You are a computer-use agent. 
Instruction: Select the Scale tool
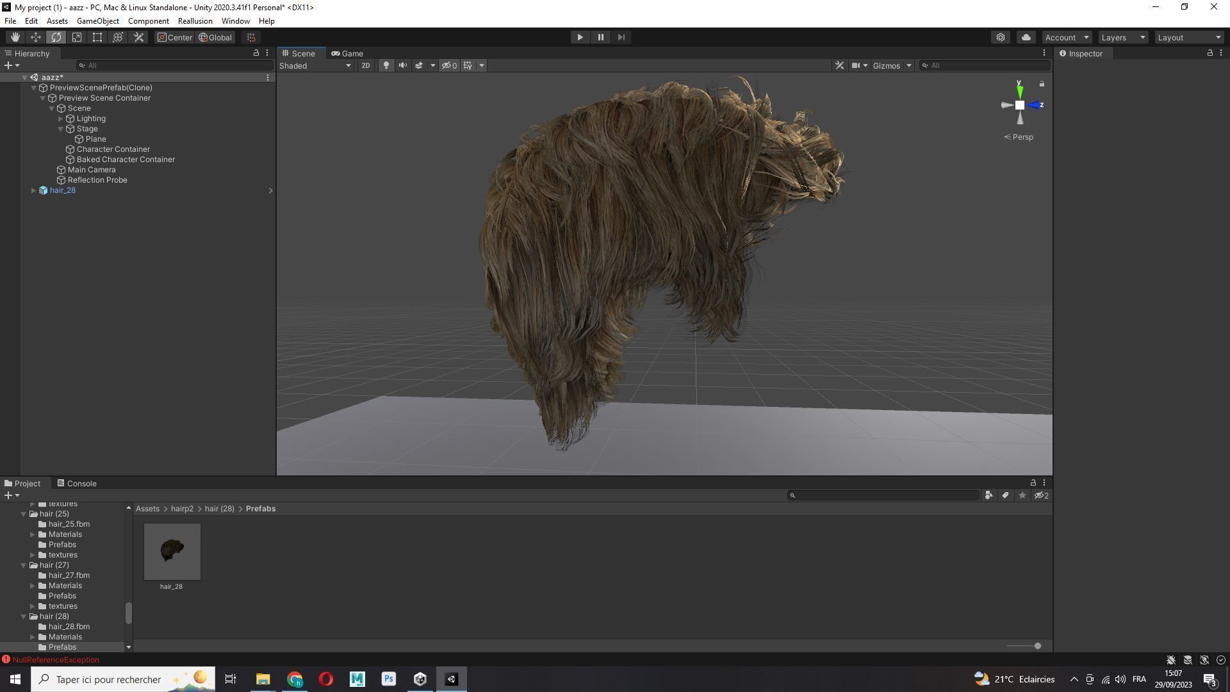coord(77,37)
